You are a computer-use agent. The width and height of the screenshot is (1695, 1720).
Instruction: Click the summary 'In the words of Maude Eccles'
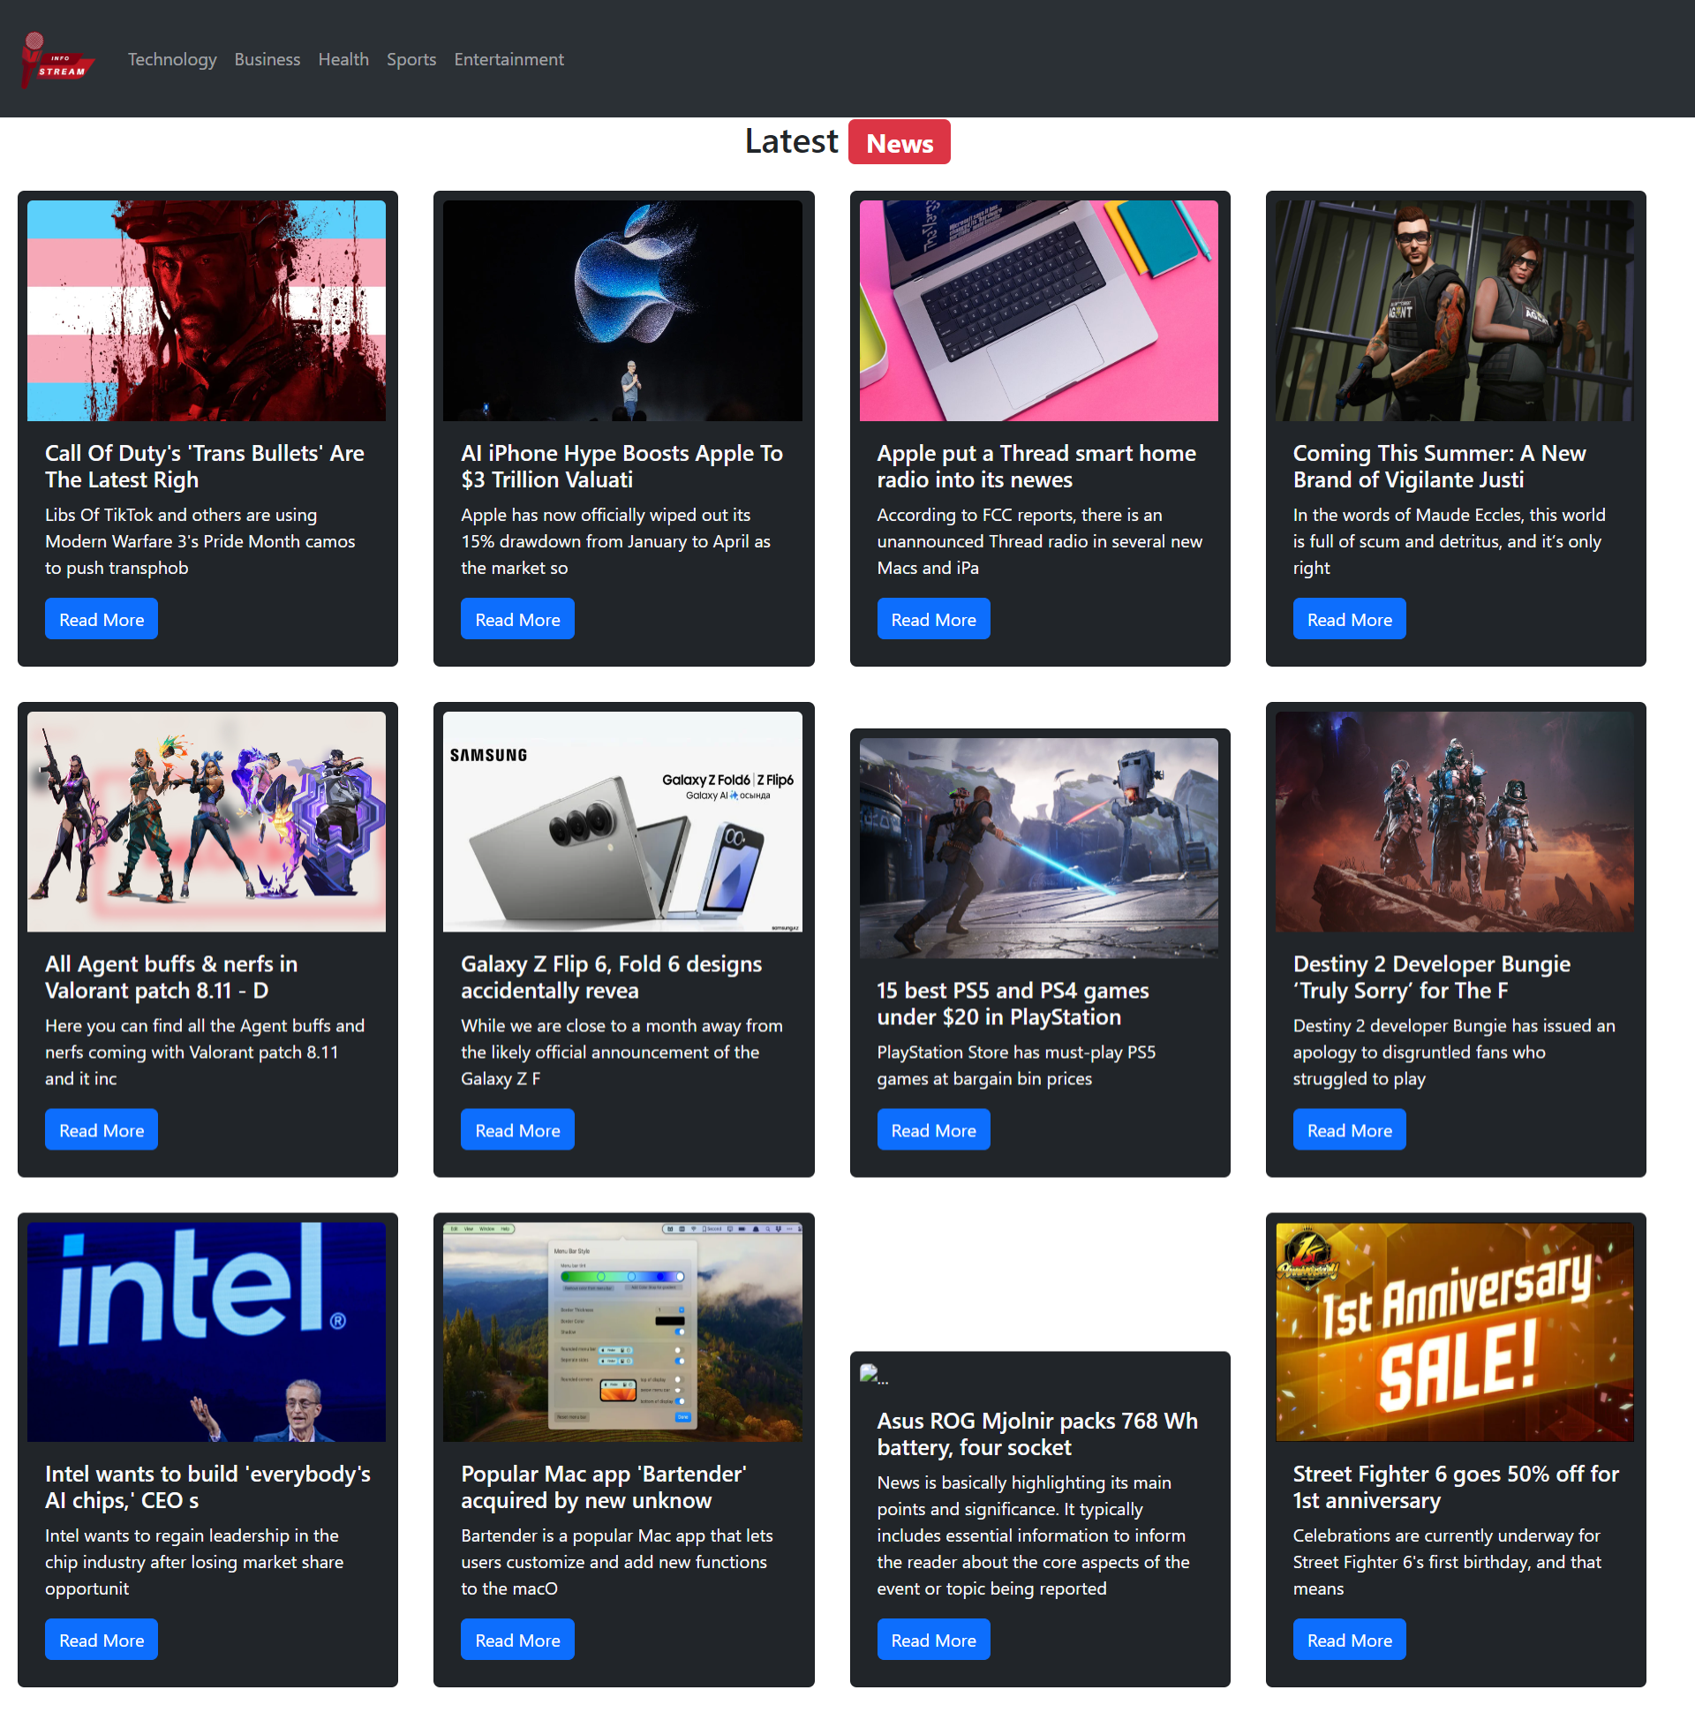coord(1450,541)
